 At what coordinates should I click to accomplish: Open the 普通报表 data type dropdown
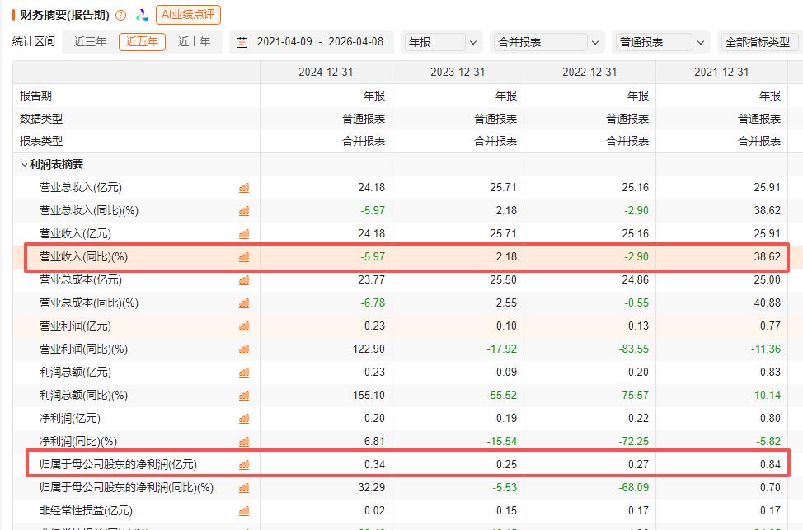pos(661,42)
